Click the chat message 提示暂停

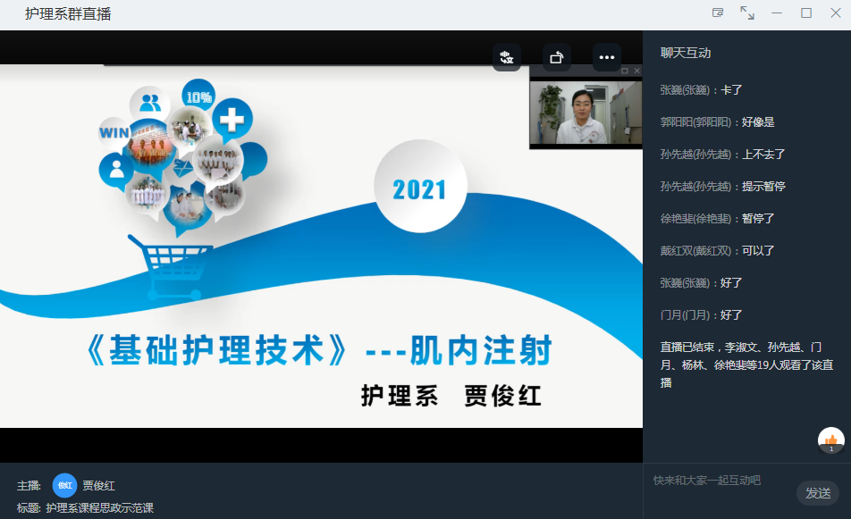[x=763, y=186]
